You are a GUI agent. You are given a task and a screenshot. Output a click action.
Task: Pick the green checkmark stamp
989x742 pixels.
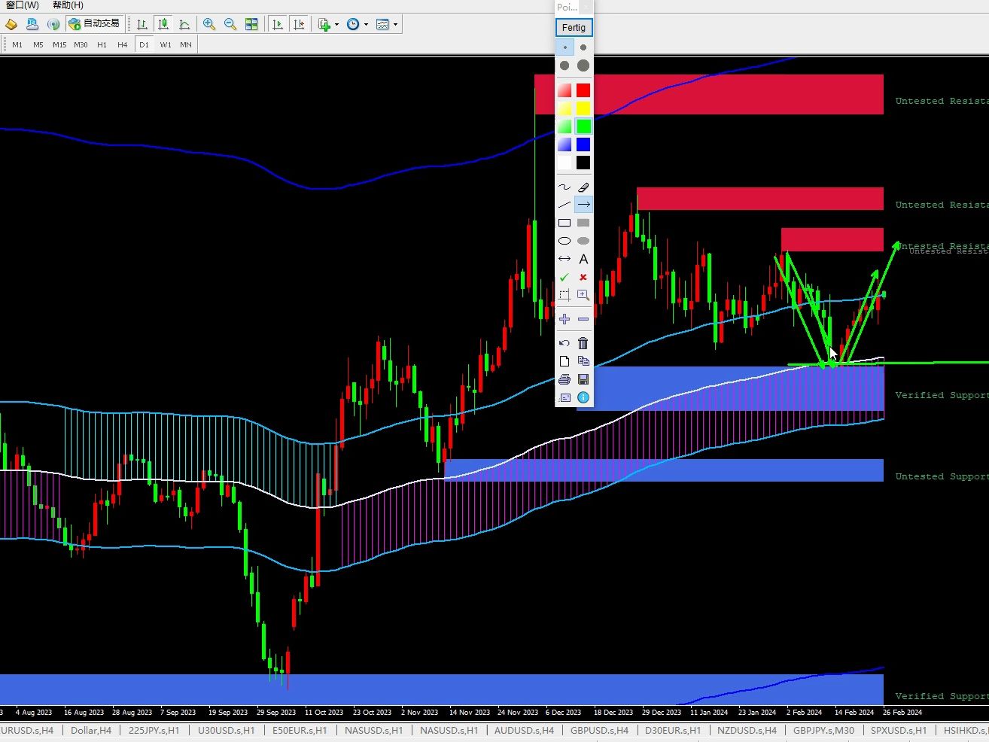tap(564, 277)
